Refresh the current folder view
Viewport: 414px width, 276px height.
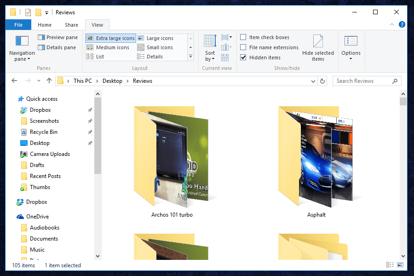[x=322, y=81]
